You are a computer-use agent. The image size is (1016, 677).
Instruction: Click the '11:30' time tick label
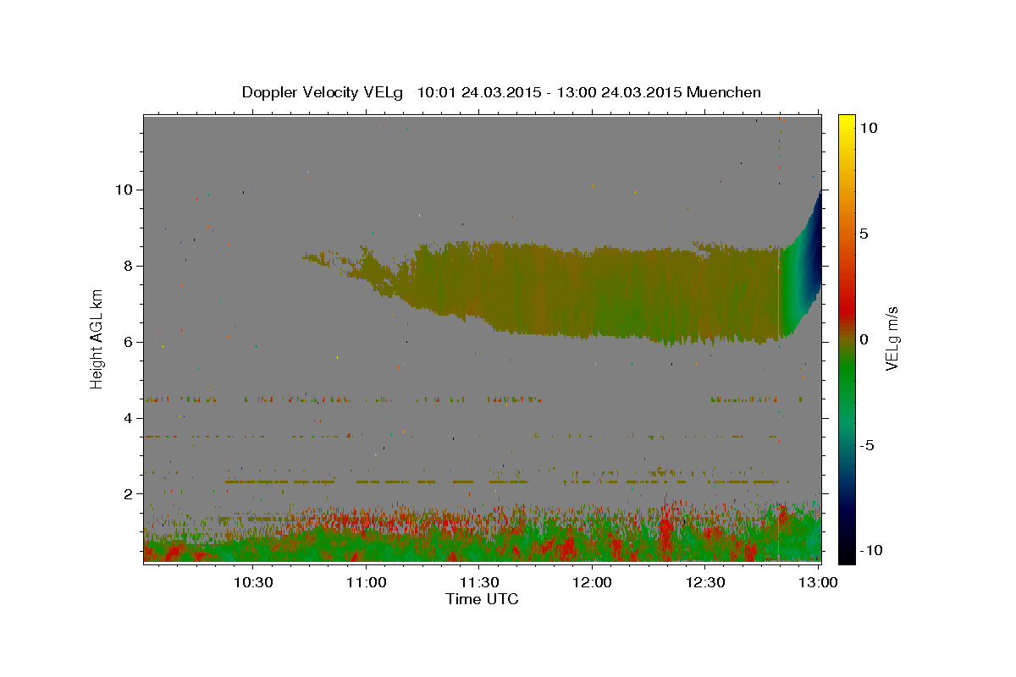[478, 583]
